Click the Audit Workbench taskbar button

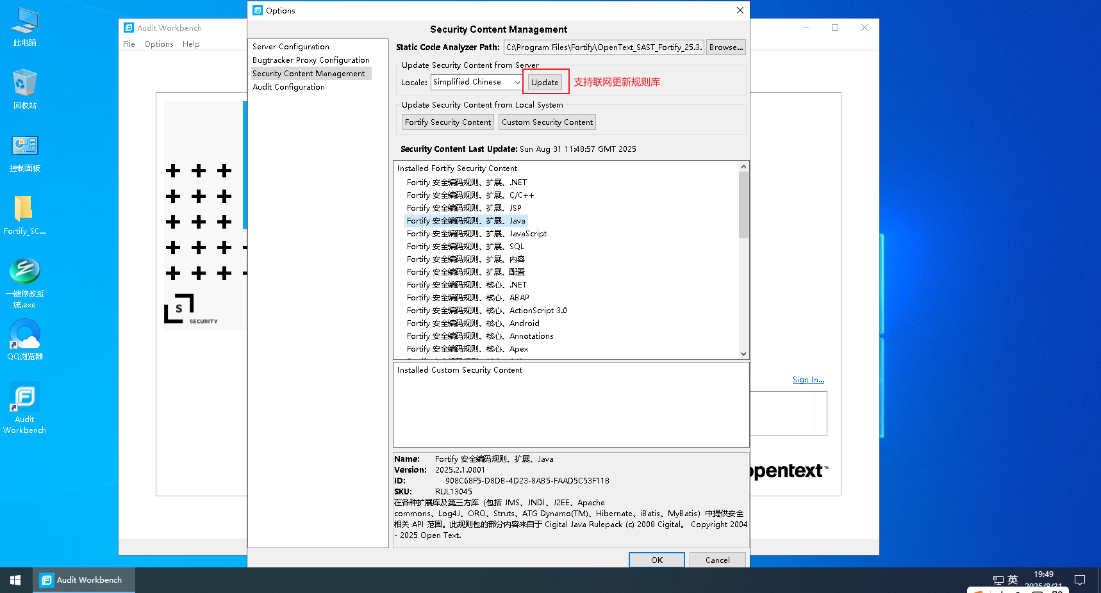point(83,580)
